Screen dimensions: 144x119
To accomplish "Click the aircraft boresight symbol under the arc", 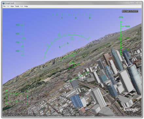I will 72,38.
